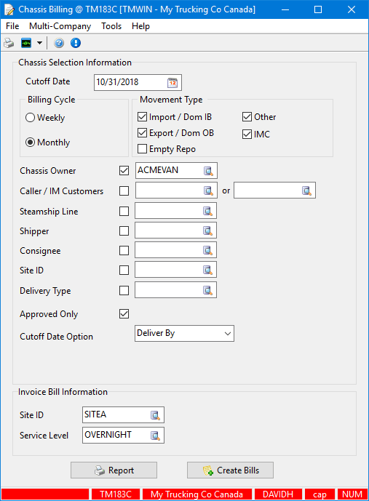Click the printer icon in the toolbar
The width and height of the screenshot is (369, 501).
click(9, 43)
